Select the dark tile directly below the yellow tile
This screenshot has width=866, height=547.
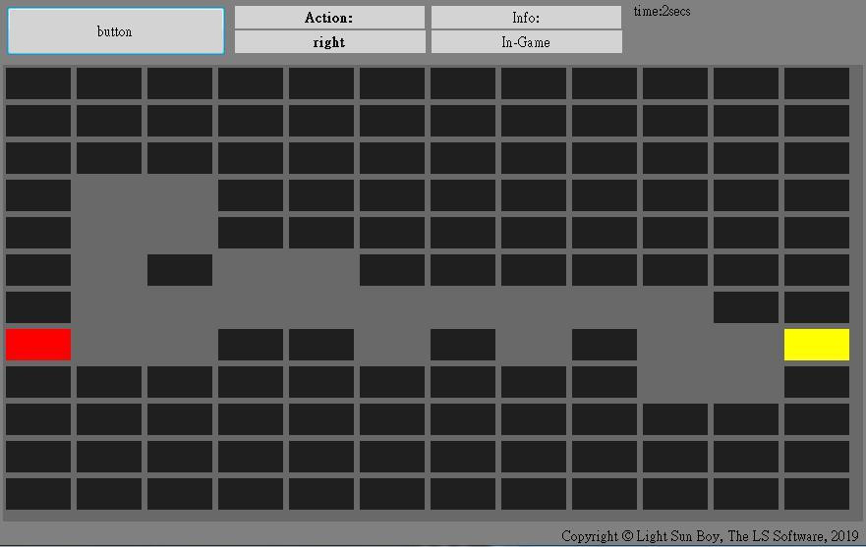[x=816, y=382]
